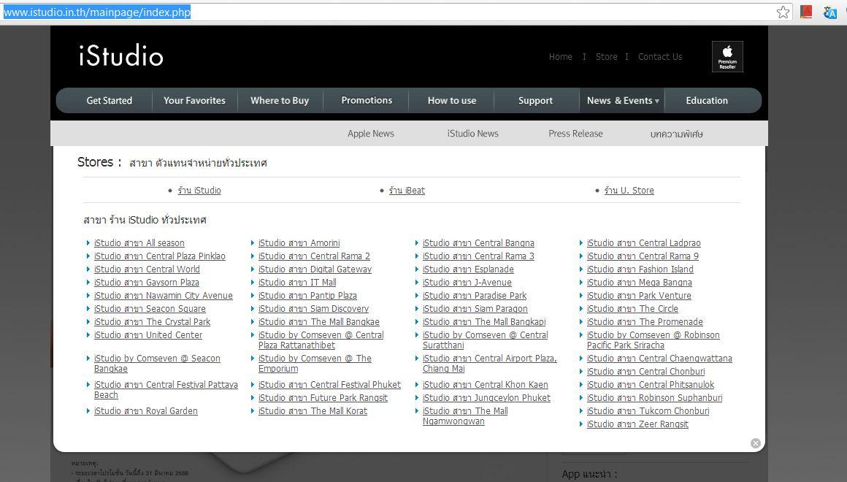Open the iStudio Siam Paragon branch link
The width and height of the screenshot is (847, 482).
coord(475,309)
